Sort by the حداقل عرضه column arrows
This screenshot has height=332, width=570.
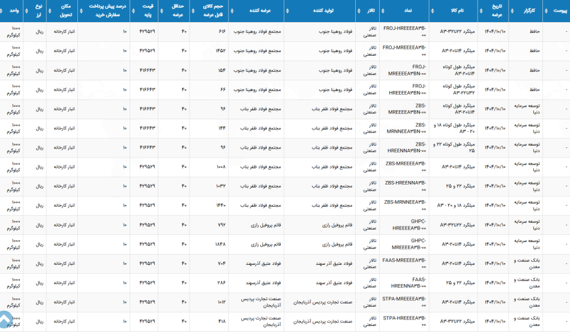click(161, 11)
